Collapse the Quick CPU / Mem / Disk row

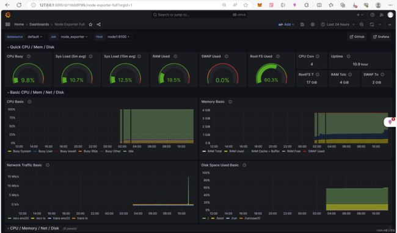pos(31,47)
